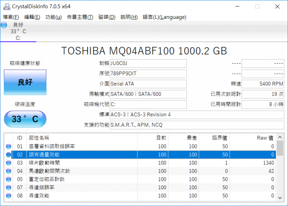Image resolution: width=288 pixels, height=206 pixels.
Task: Select row 馬達啟動關閉次數
Action: 140,171
